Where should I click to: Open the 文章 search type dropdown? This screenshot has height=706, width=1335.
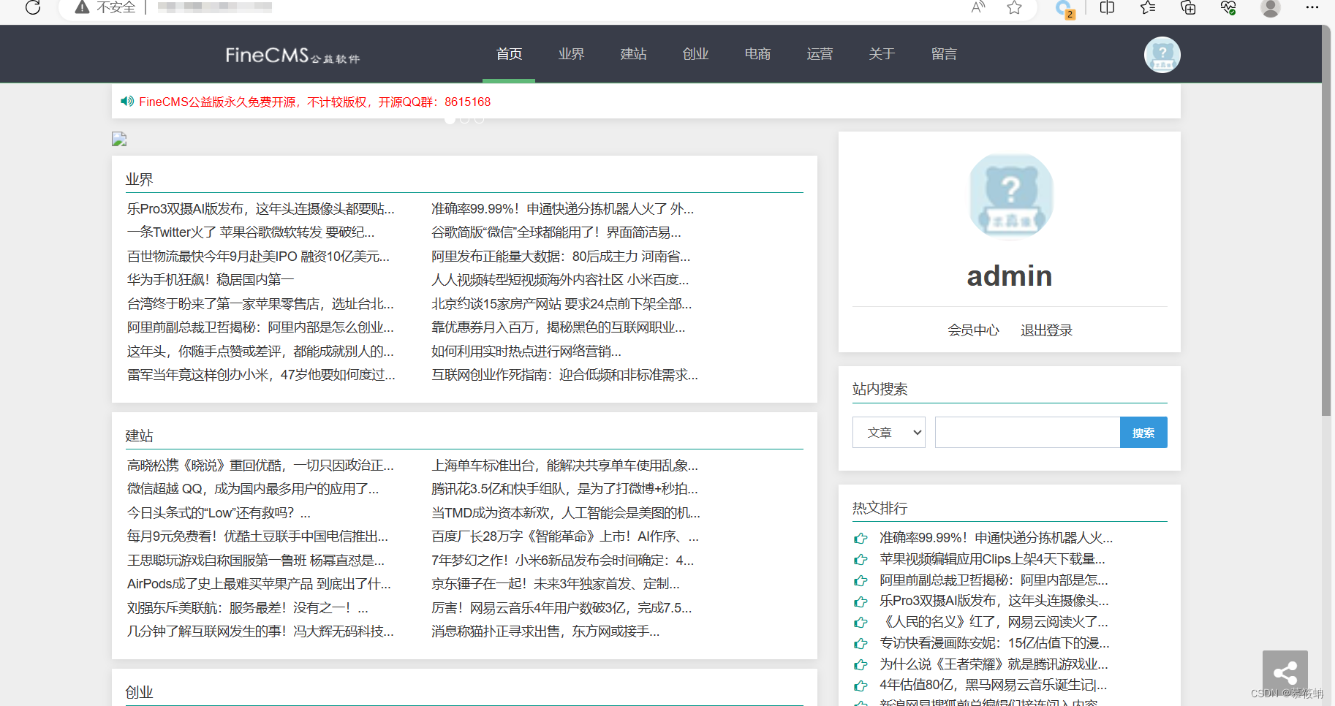point(888,432)
